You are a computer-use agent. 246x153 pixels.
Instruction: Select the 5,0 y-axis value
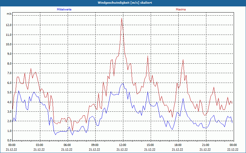(x=9, y=92)
